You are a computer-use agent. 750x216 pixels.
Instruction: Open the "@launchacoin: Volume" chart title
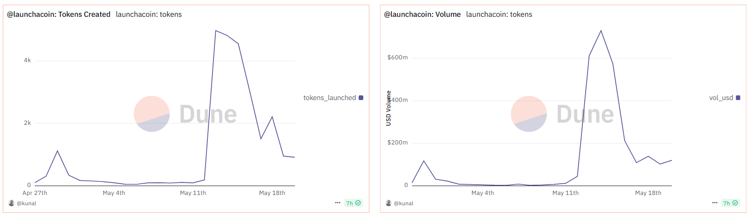(x=422, y=14)
